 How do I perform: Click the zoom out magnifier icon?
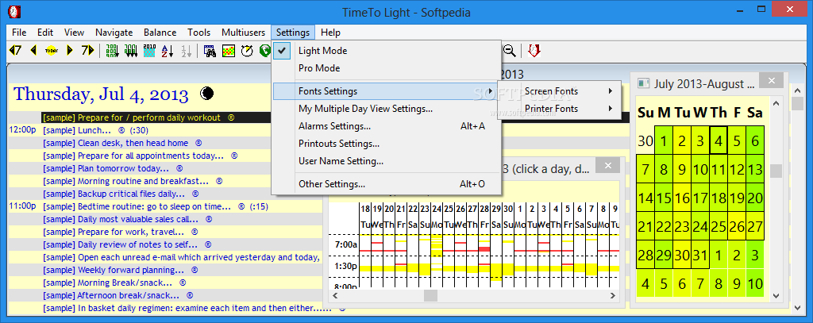coord(509,50)
